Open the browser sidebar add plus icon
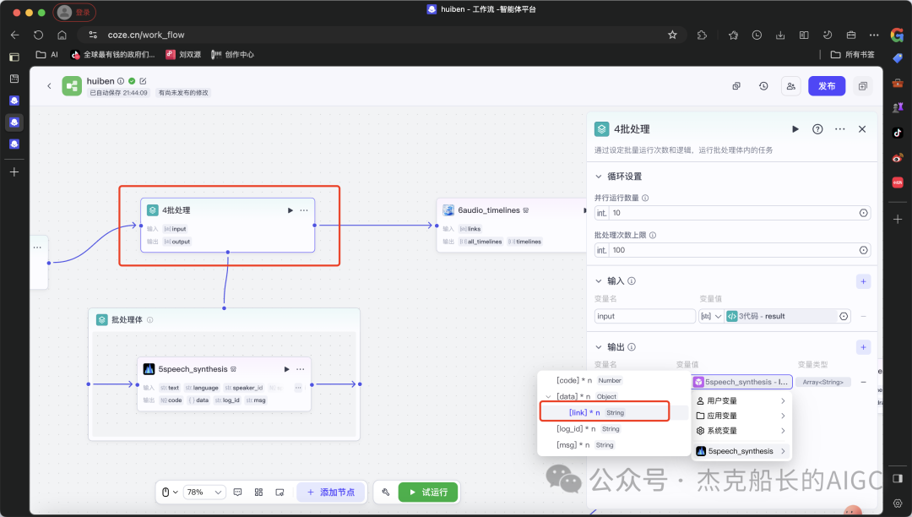The image size is (912, 517). point(898,220)
